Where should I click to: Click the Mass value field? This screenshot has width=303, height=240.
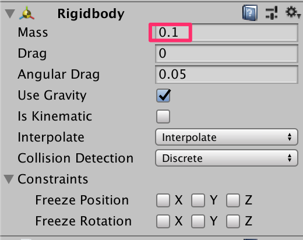tap(227, 33)
